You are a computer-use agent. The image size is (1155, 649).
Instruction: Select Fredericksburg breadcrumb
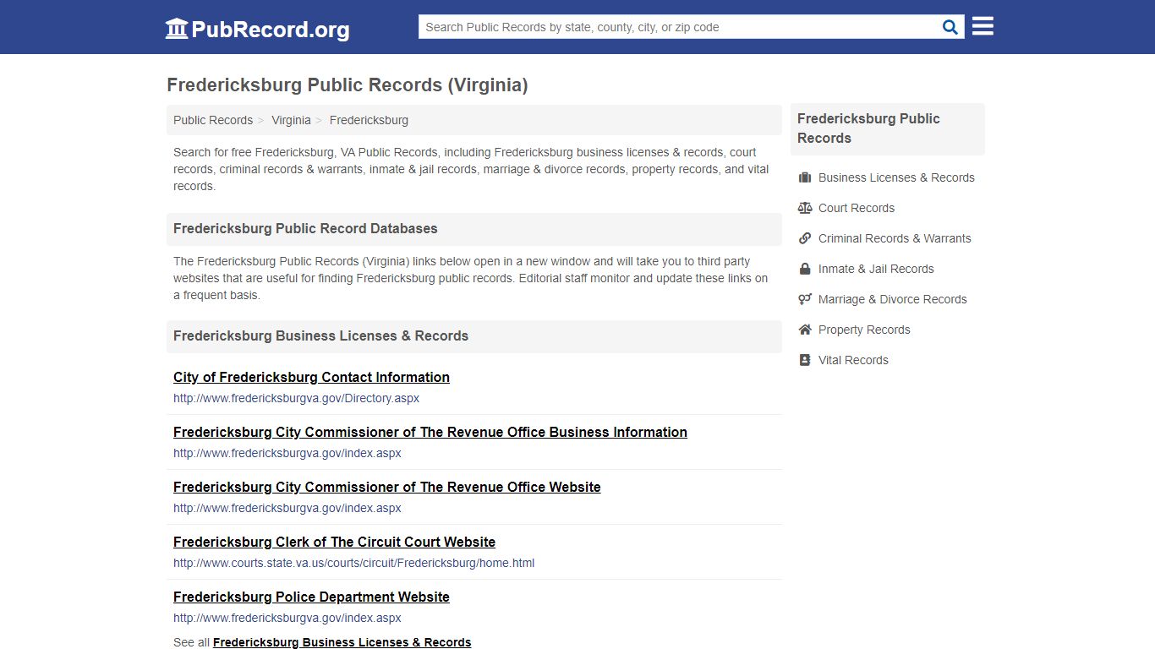coord(369,120)
